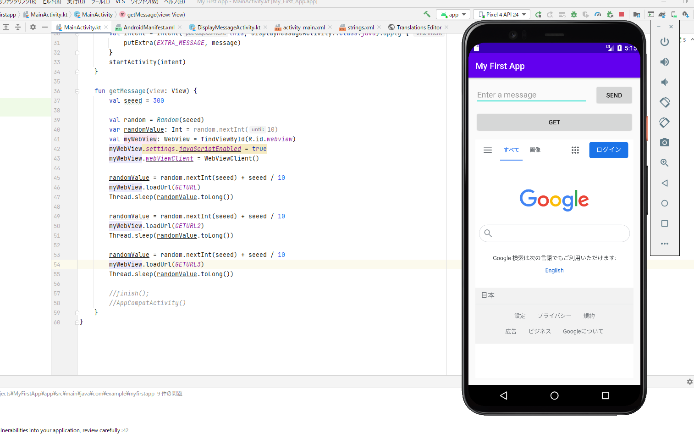The width and height of the screenshot is (694, 434).
Task: Click the 設定 footer link
Action: pyautogui.click(x=520, y=316)
